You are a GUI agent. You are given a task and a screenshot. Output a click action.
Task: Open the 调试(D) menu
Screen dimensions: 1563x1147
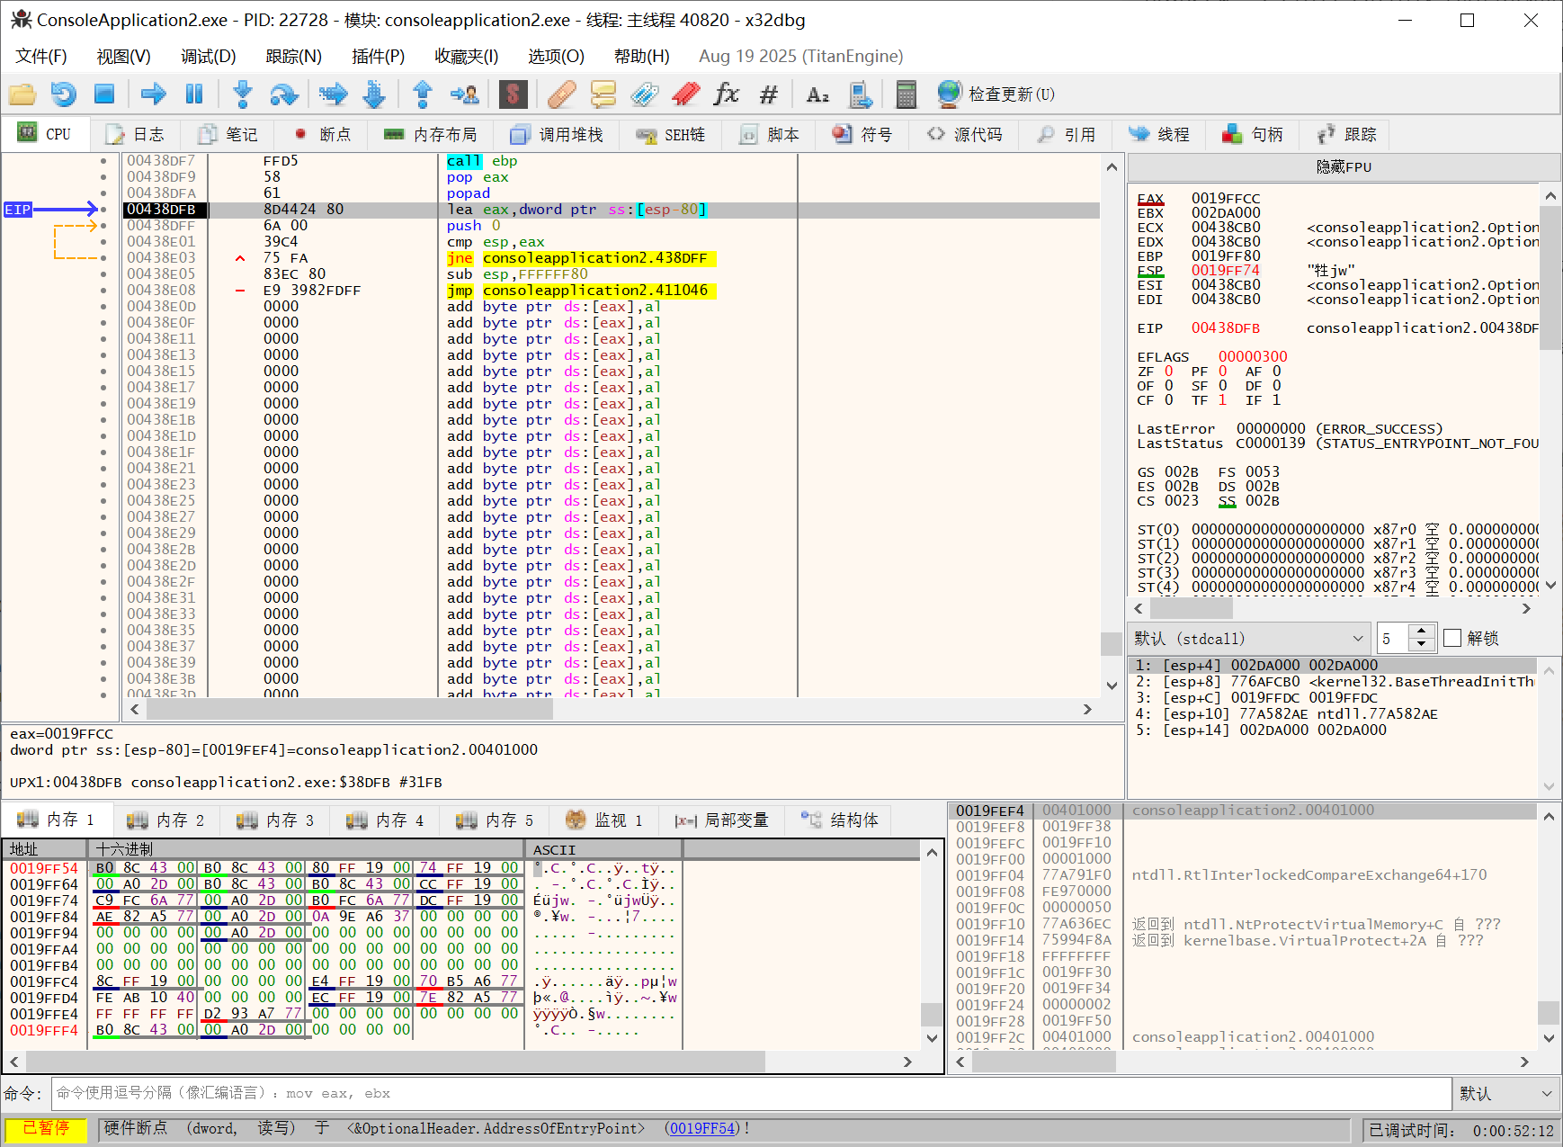(208, 56)
